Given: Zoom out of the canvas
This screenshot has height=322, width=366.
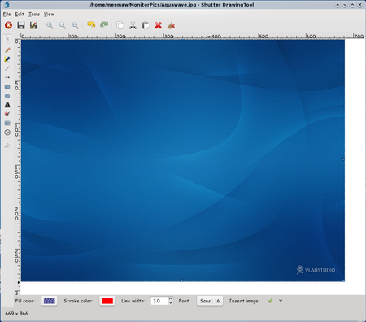Looking at the screenshot, I should tap(63, 25).
